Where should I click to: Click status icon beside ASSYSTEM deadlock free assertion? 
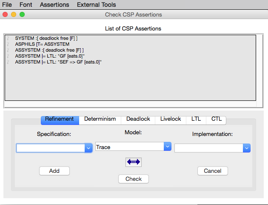coord(8,50)
